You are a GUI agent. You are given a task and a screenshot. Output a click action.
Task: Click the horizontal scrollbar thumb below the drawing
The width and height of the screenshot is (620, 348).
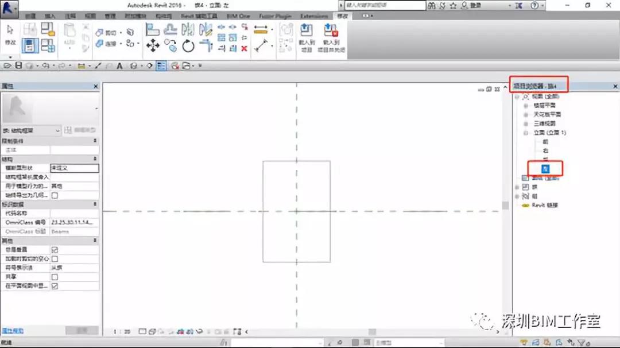[372, 332]
